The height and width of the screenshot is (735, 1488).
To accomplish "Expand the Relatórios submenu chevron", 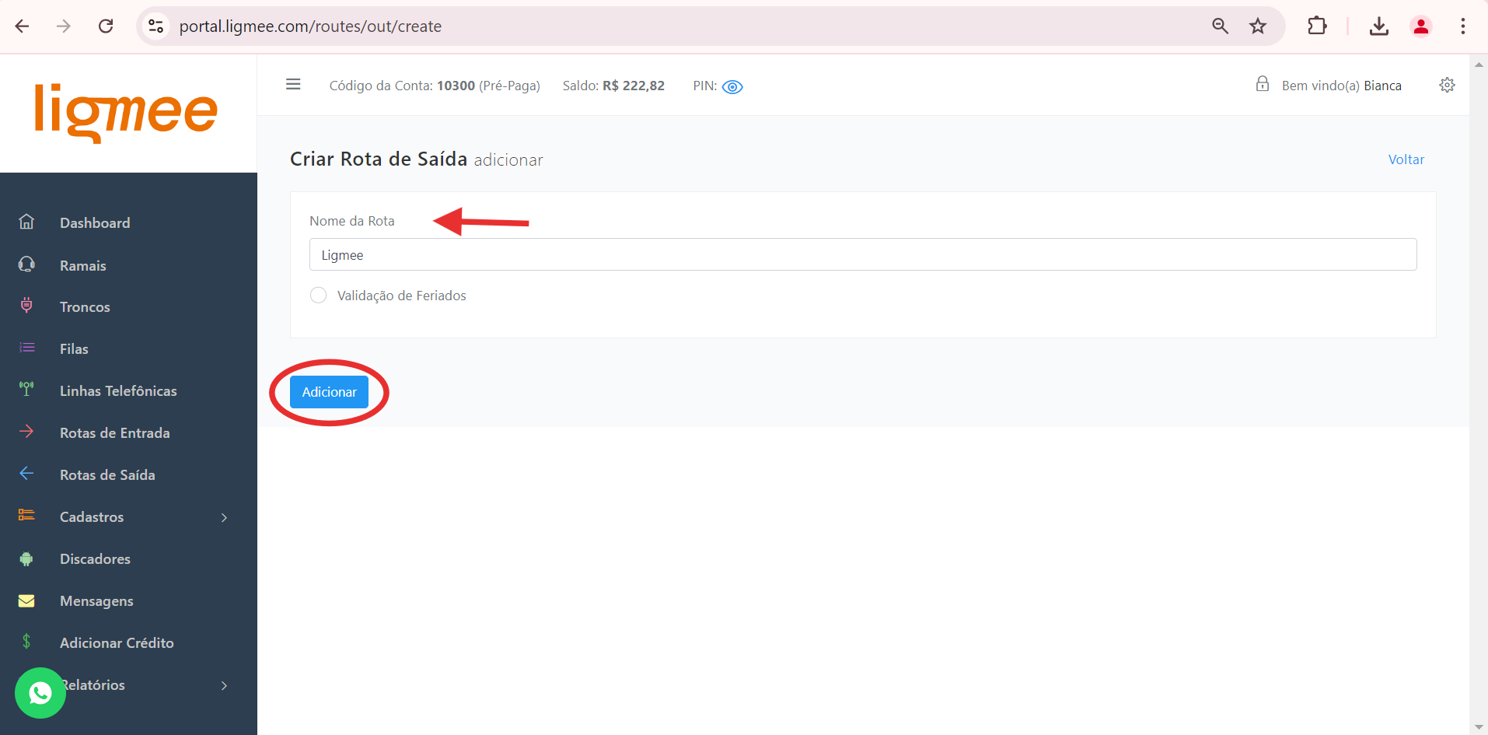I will pyautogui.click(x=224, y=685).
